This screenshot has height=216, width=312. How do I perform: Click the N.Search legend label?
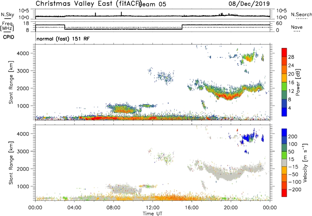301,14
